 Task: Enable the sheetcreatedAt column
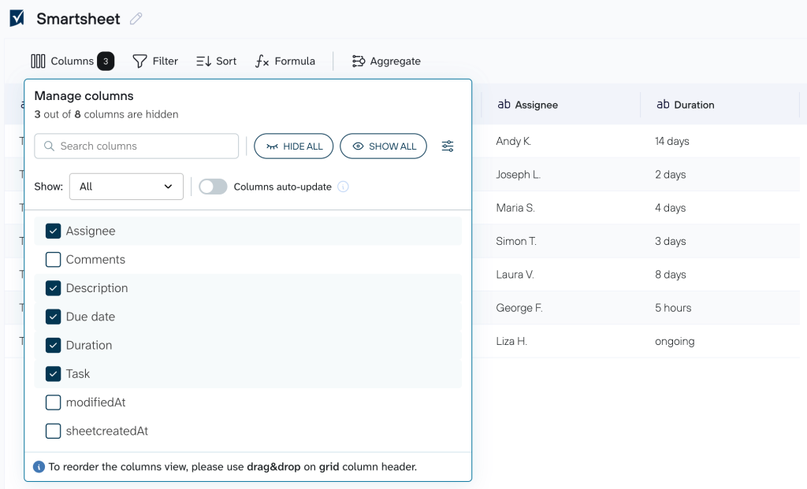point(53,431)
